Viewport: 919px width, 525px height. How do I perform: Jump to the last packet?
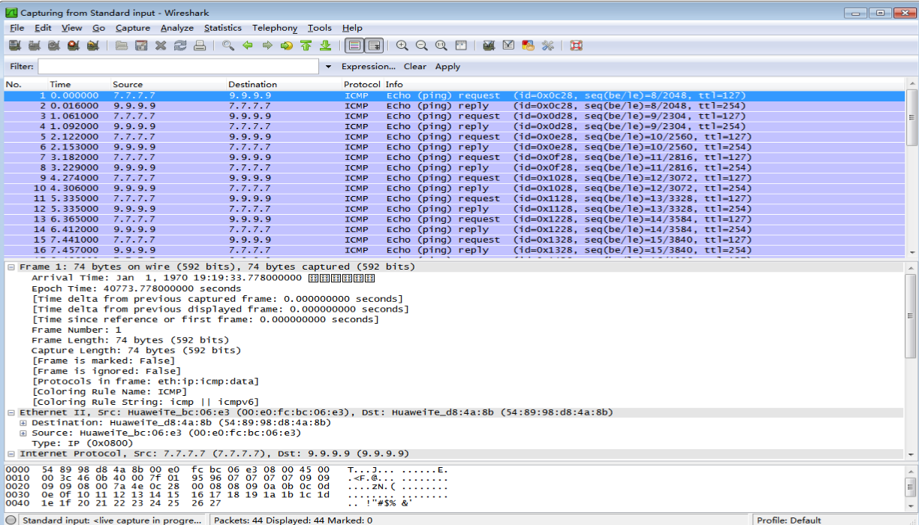pyautogui.click(x=326, y=46)
